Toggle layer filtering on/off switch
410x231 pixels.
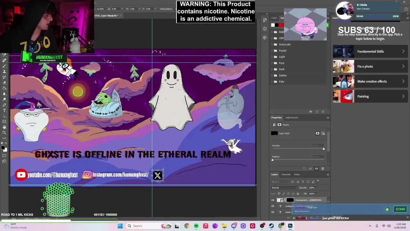(318, 181)
